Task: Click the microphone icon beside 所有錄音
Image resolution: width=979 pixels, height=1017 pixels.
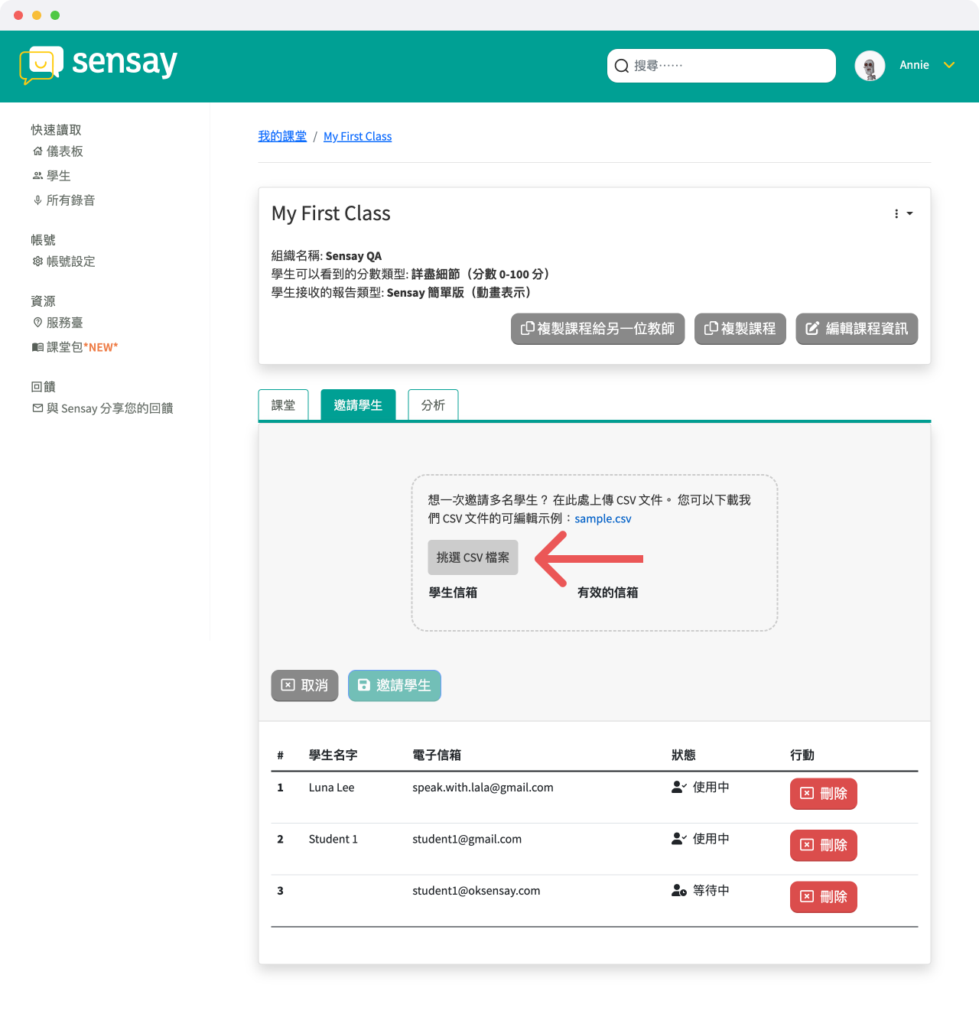Action: pos(37,200)
